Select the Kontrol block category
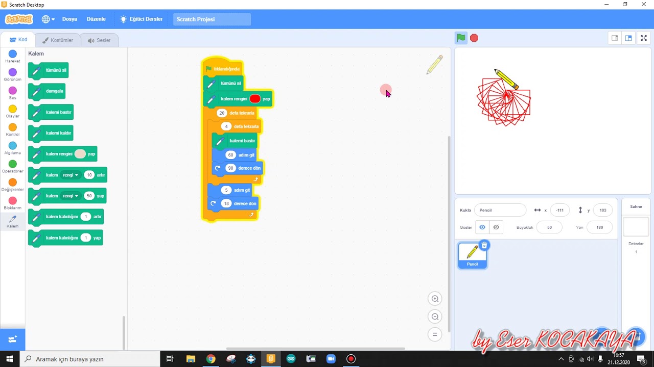This screenshot has width=654, height=367. pos(13,130)
